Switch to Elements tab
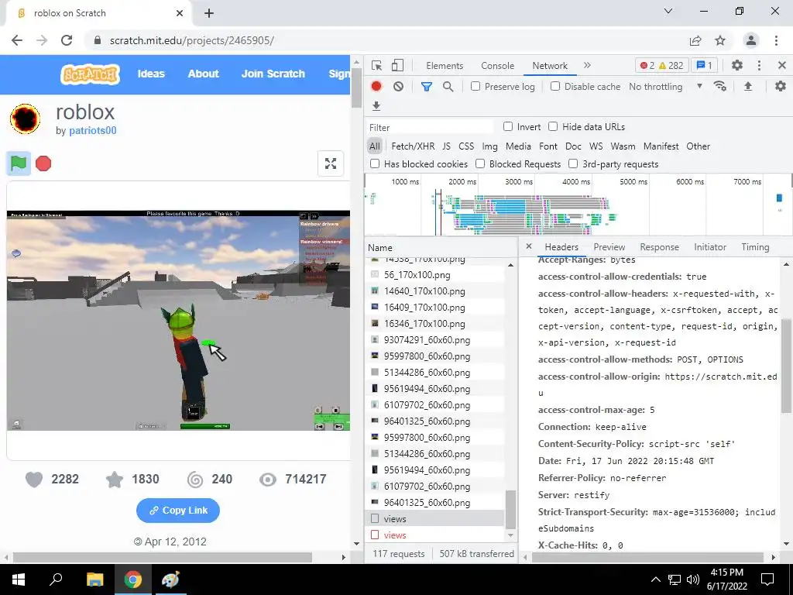Viewport: 793px width, 595px height. (x=445, y=66)
